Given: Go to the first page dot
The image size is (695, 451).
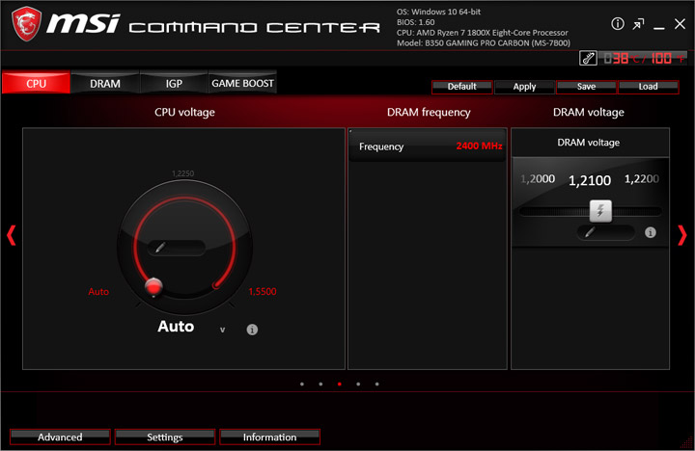Looking at the screenshot, I should tap(302, 385).
